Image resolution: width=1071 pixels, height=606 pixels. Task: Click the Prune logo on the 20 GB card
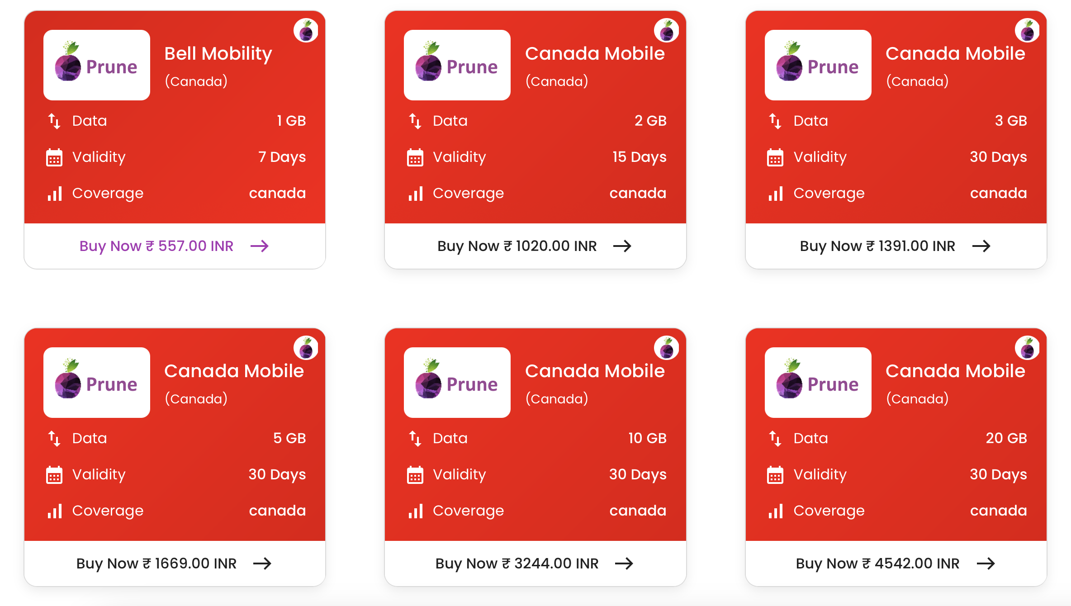click(x=818, y=383)
